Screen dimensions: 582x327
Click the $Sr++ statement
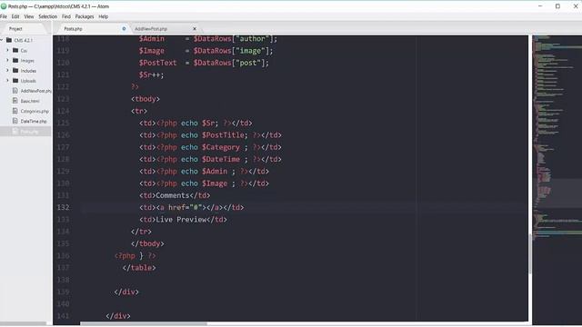[152, 74]
